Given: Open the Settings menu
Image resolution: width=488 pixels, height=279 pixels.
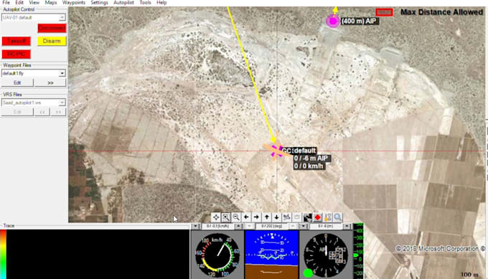Looking at the screenshot, I should pyautogui.click(x=99, y=2).
